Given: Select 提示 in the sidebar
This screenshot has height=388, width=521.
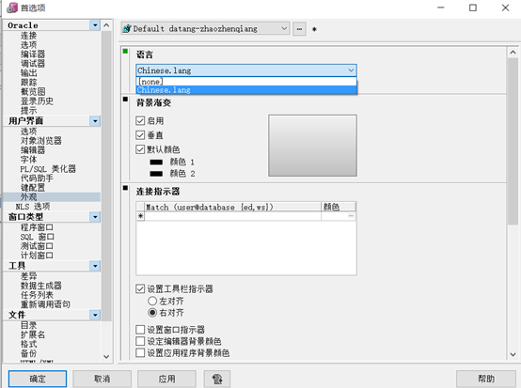Looking at the screenshot, I should [x=28, y=110].
